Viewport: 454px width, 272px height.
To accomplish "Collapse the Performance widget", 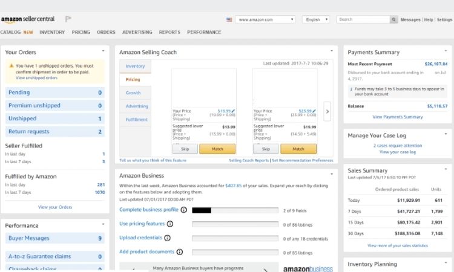I will point(103,224).
